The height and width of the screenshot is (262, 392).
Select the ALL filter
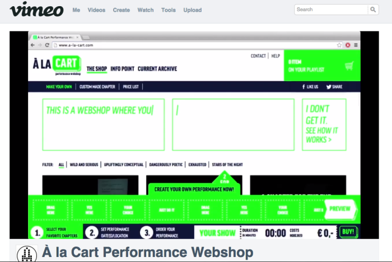coord(61,165)
